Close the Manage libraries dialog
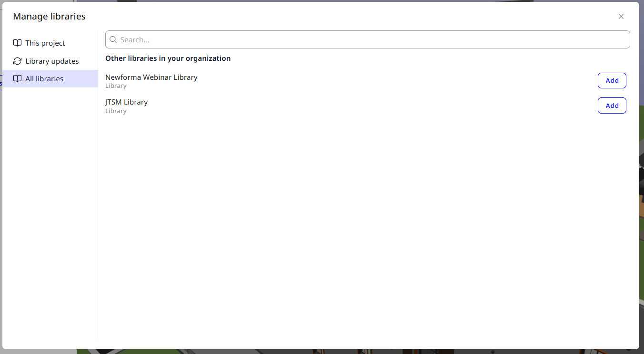 coord(621,17)
